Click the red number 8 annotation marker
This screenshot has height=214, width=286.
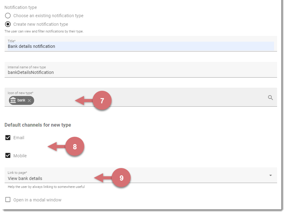click(x=75, y=147)
